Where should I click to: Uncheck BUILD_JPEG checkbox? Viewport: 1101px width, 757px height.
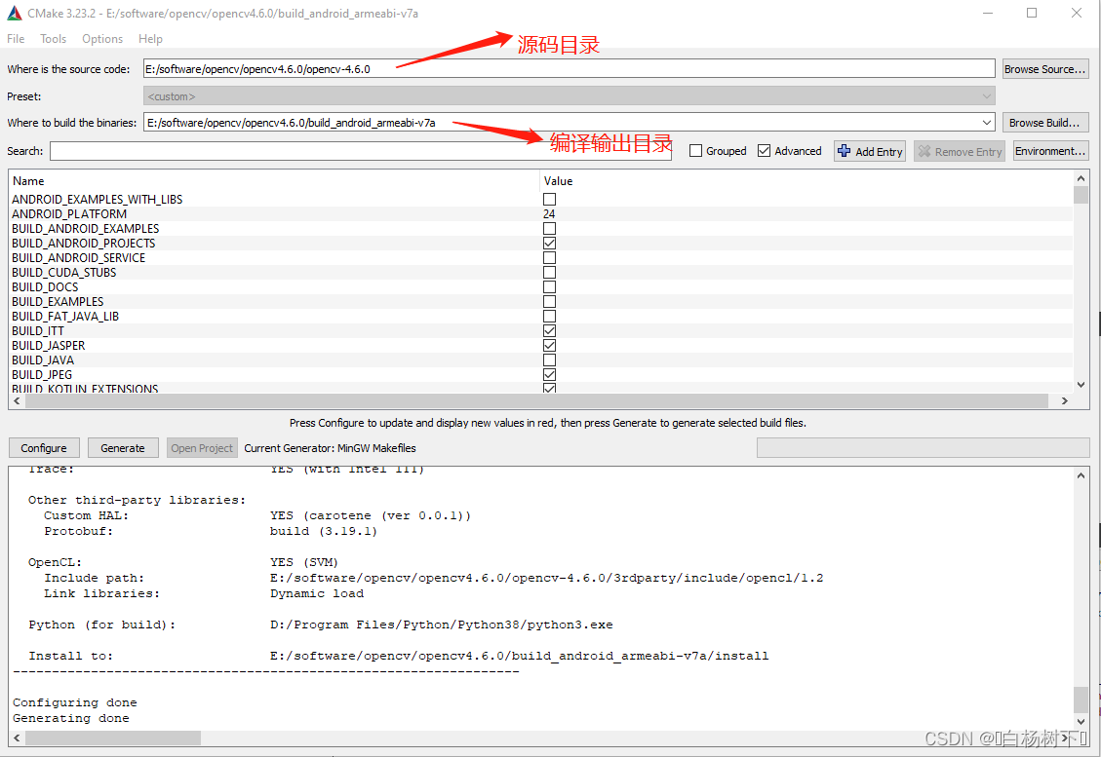(549, 375)
